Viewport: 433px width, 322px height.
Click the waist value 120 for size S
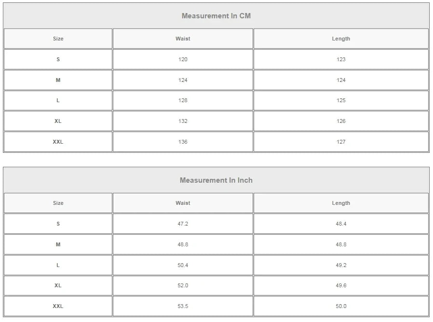[x=183, y=59]
